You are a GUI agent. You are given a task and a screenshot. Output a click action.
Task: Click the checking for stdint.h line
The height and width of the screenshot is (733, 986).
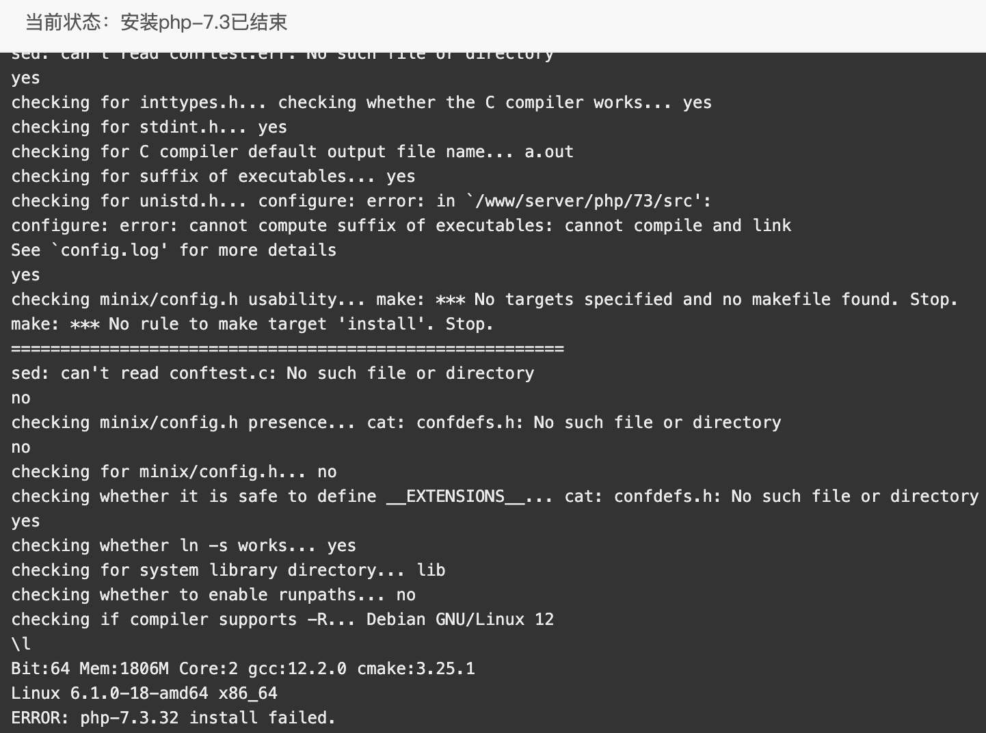[x=149, y=127]
